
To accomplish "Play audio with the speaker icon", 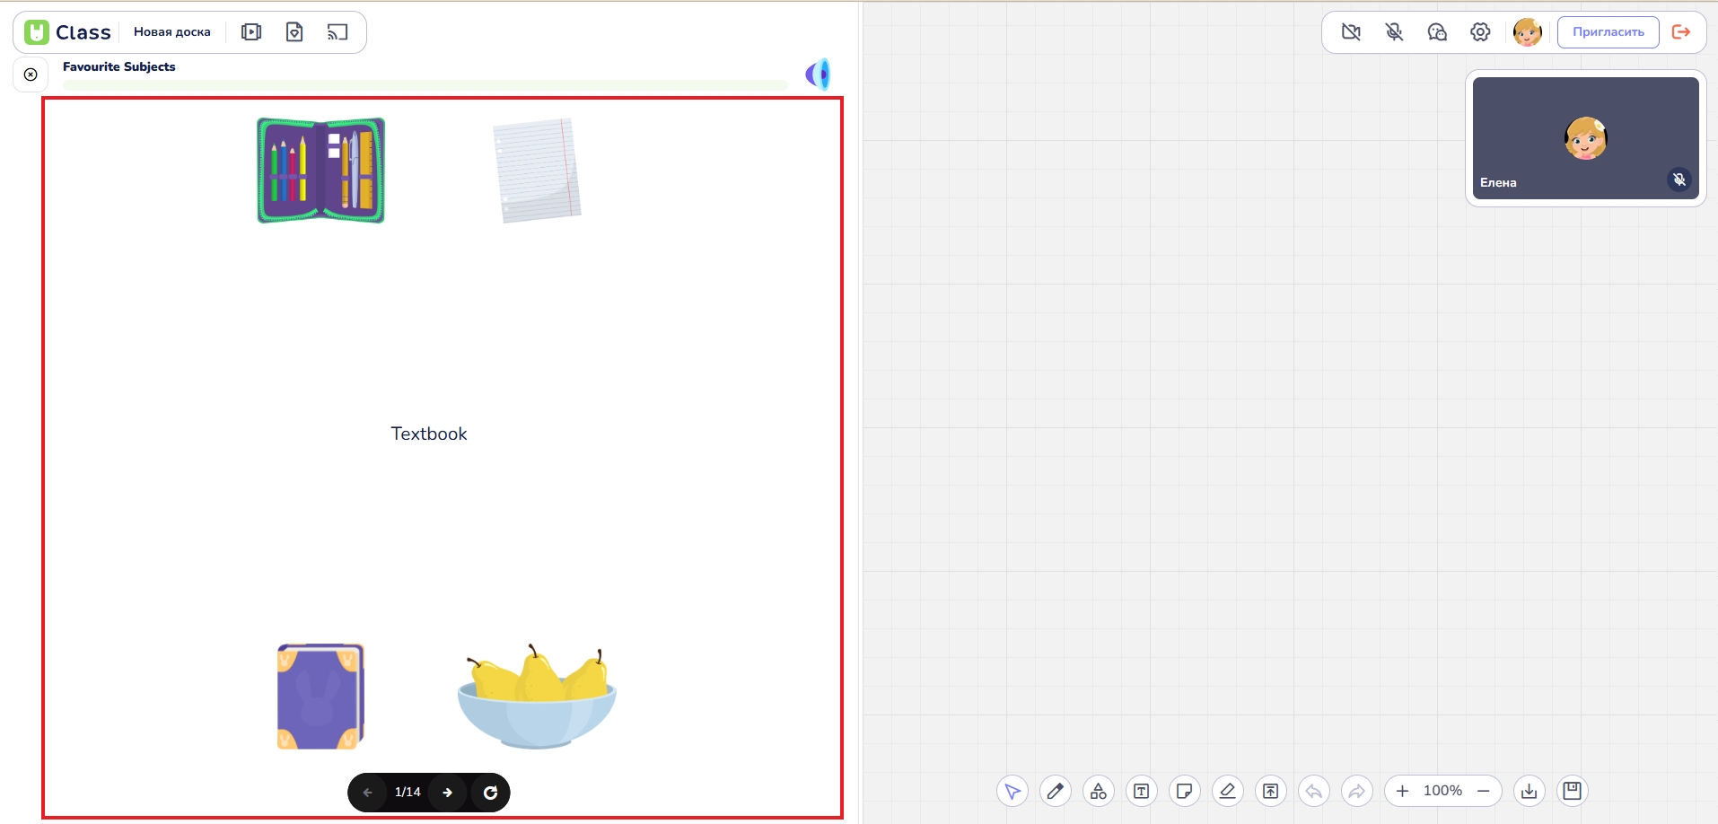I will coord(818,75).
